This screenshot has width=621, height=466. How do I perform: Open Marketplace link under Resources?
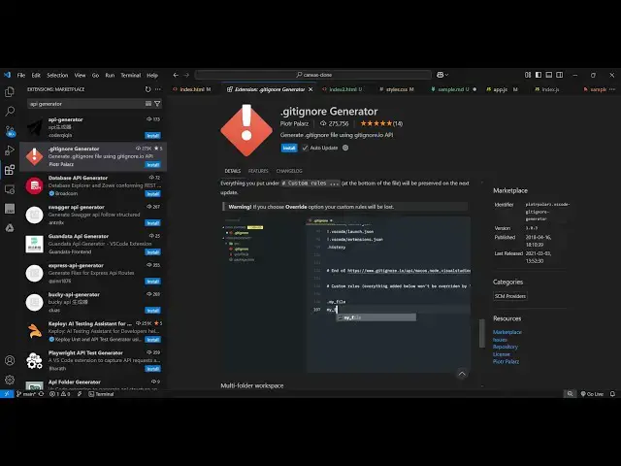tap(507, 332)
